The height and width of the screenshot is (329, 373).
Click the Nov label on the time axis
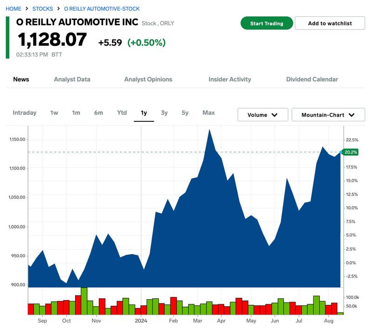coord(97,321)
